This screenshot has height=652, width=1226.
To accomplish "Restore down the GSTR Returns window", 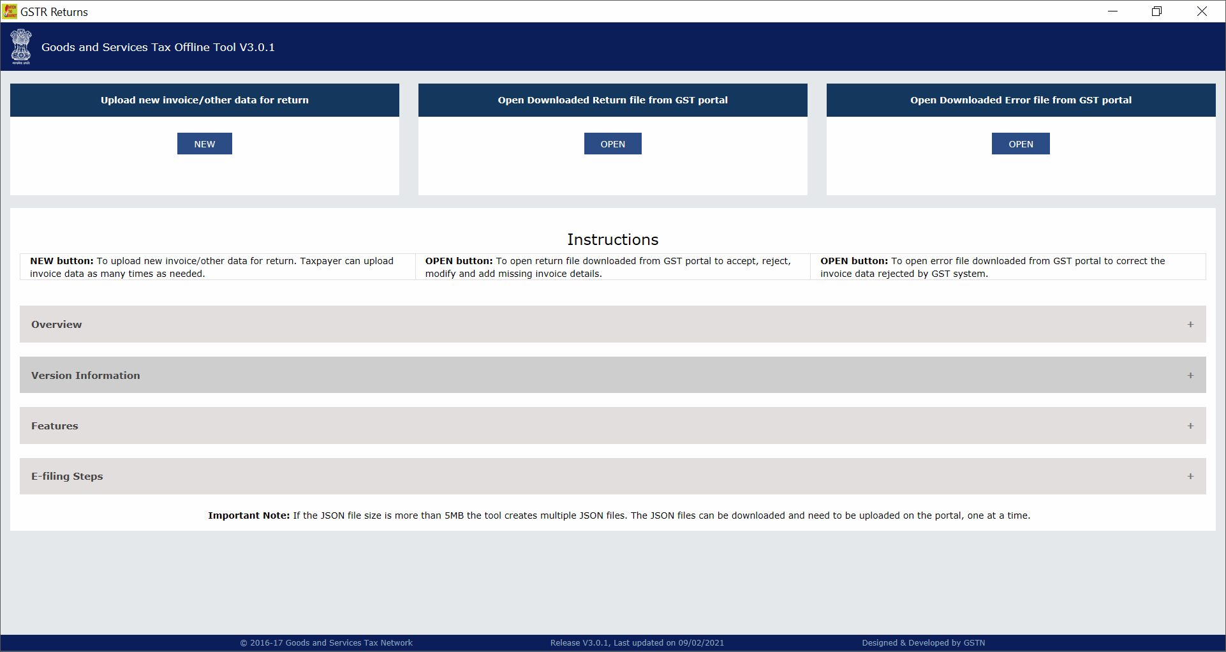I will (1157, 11).
